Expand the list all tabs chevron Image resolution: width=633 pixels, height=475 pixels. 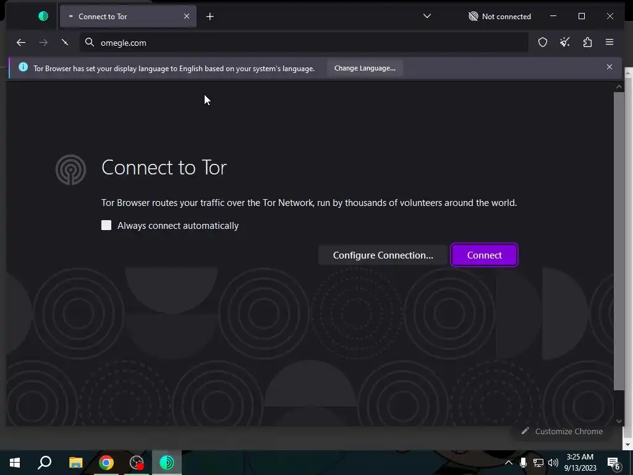tap(427, 16)
